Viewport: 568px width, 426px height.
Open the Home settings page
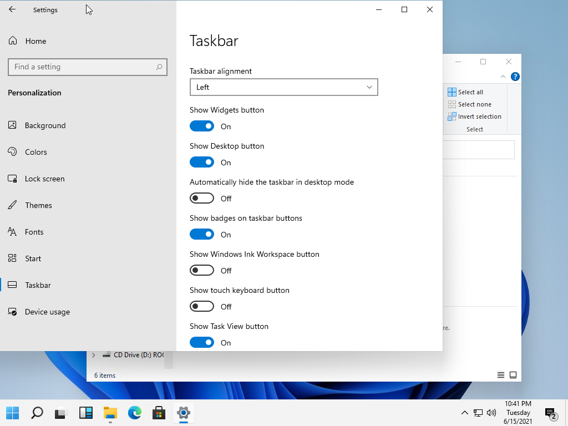coord(35,41)
